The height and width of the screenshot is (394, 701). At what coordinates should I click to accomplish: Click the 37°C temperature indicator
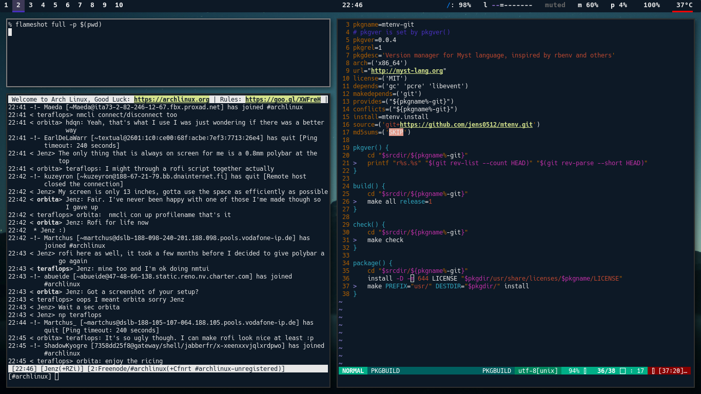tap(684, 5)
